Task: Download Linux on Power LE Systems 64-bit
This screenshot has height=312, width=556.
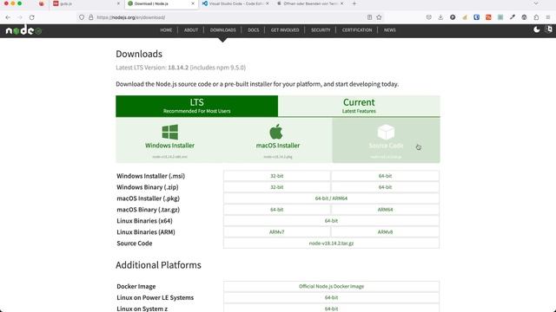Action: coord(331,298)
